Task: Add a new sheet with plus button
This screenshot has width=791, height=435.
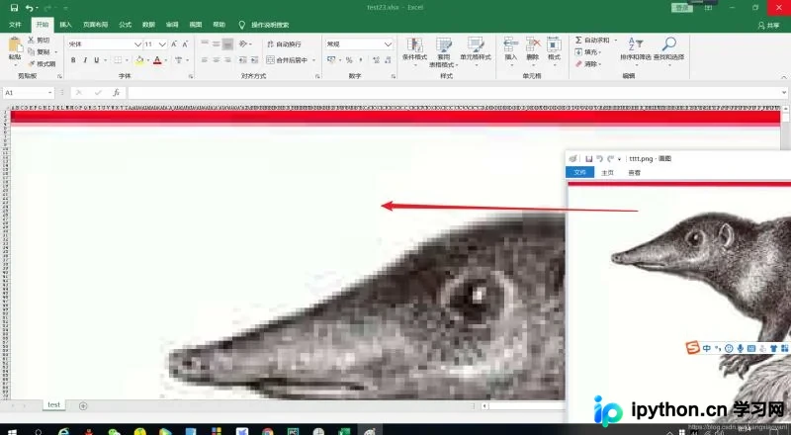Action: 83,405
